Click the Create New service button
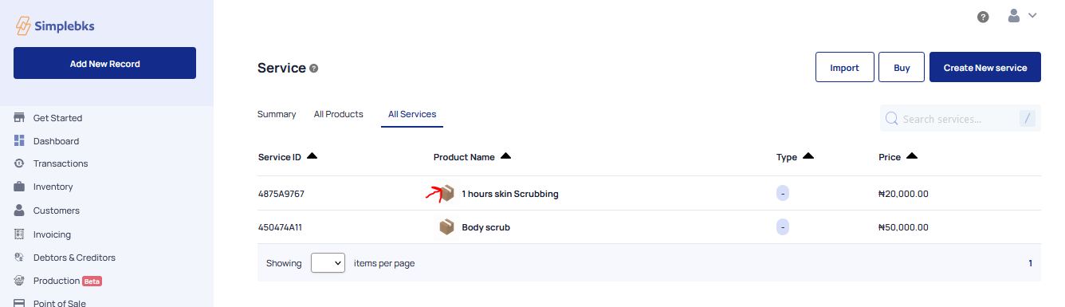1065x307 pixels. pyautogui.click(x=985, y=68)
